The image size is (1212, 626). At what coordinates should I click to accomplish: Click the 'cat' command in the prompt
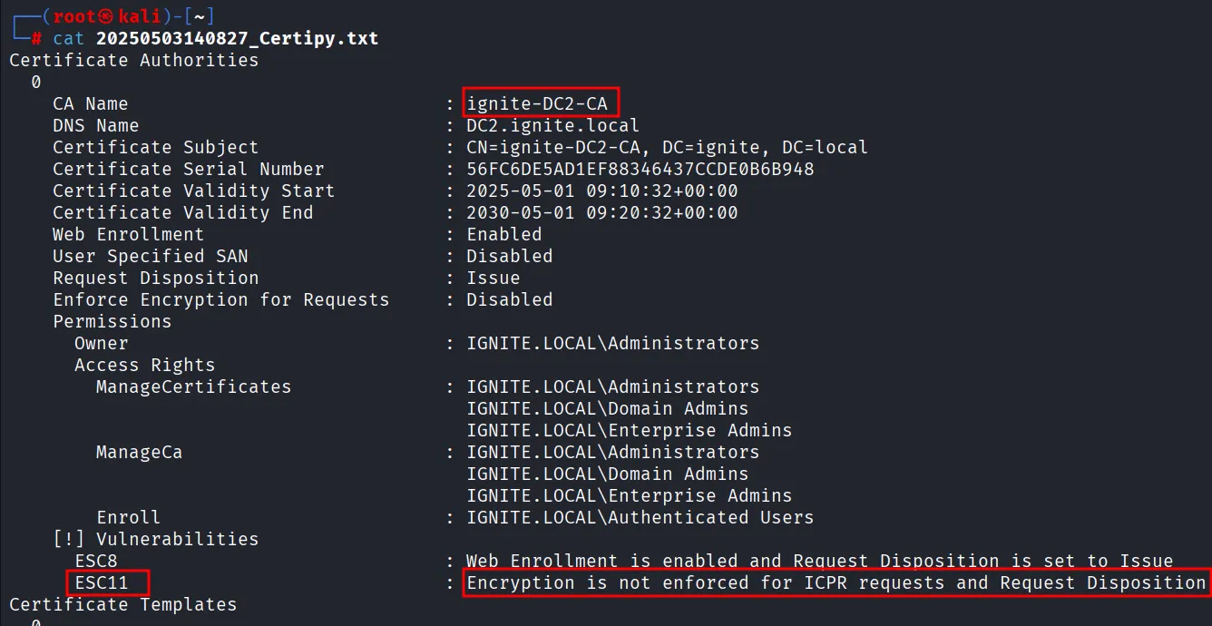[68, 38]
